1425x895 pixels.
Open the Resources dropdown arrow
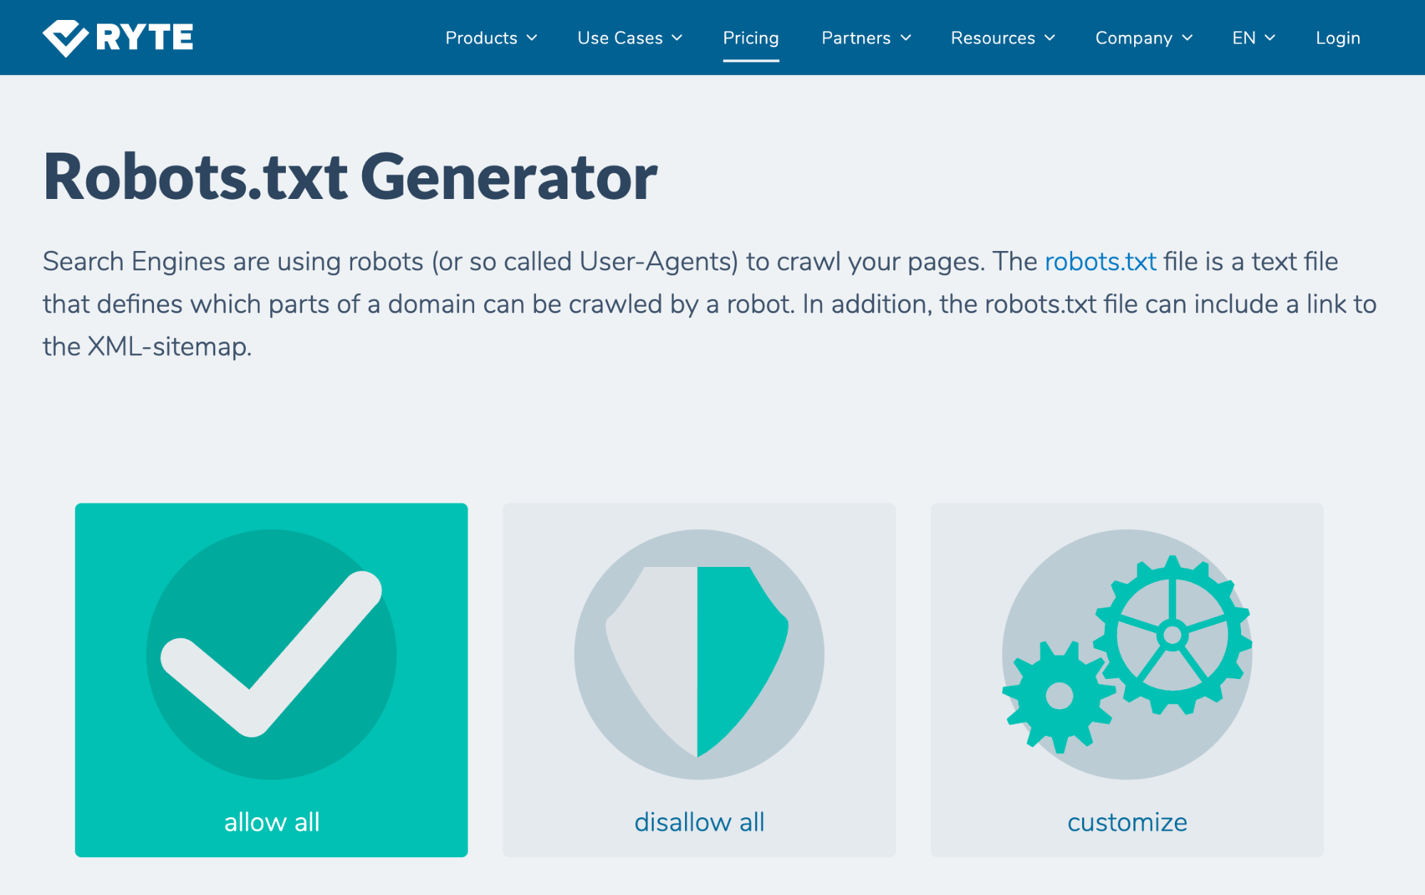click(1050, 39)
